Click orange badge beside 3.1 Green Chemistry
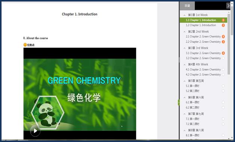 pyautogui.click(x=223, y=53)
